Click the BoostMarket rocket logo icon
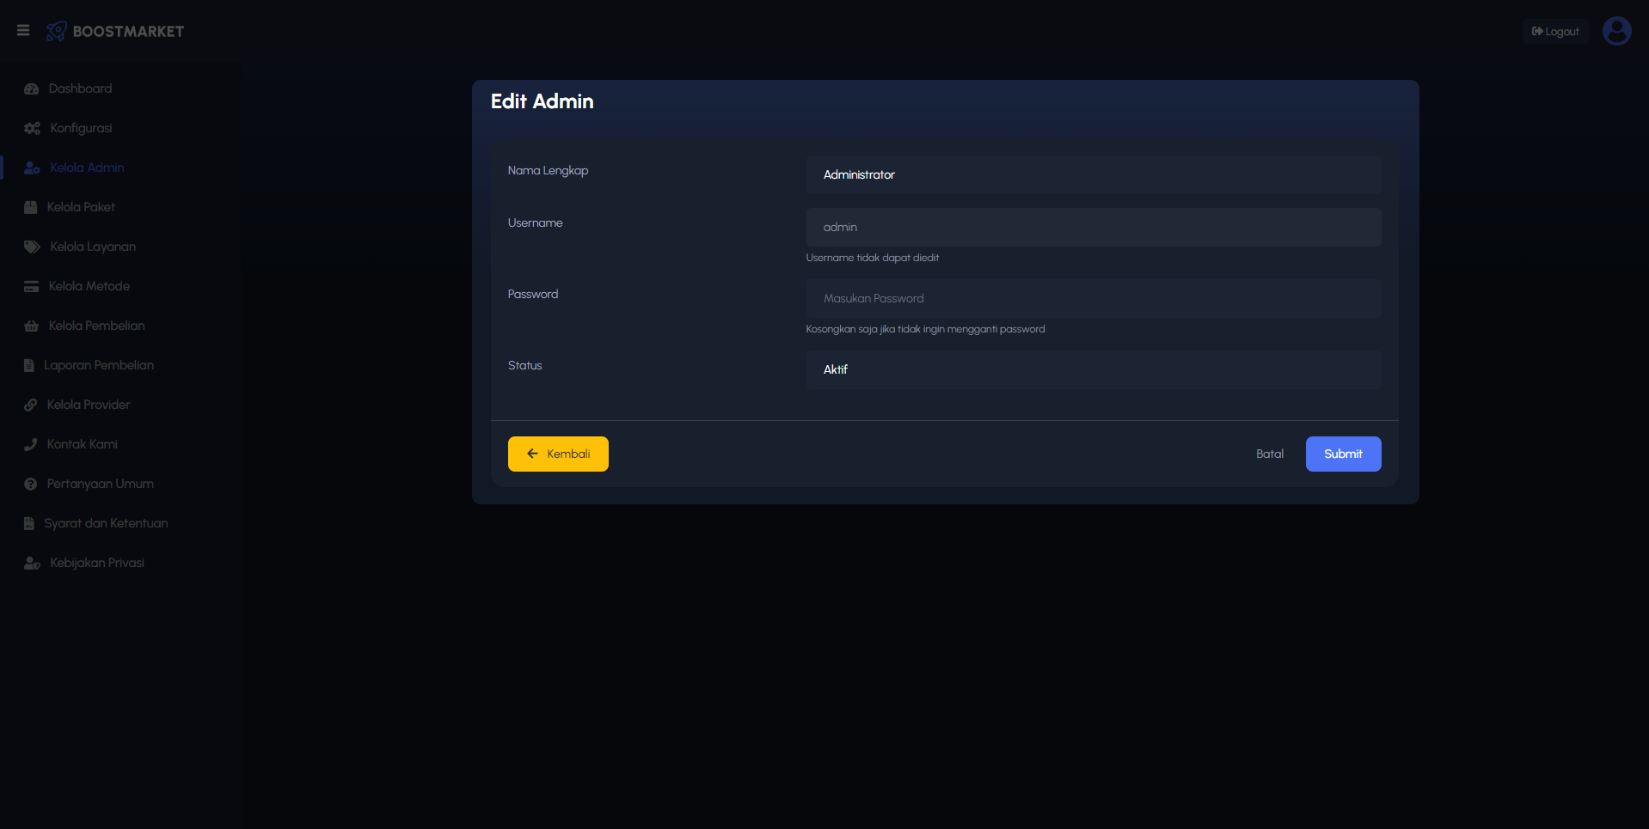This screenshot has height=829, width=1649. tap(56, 32)
